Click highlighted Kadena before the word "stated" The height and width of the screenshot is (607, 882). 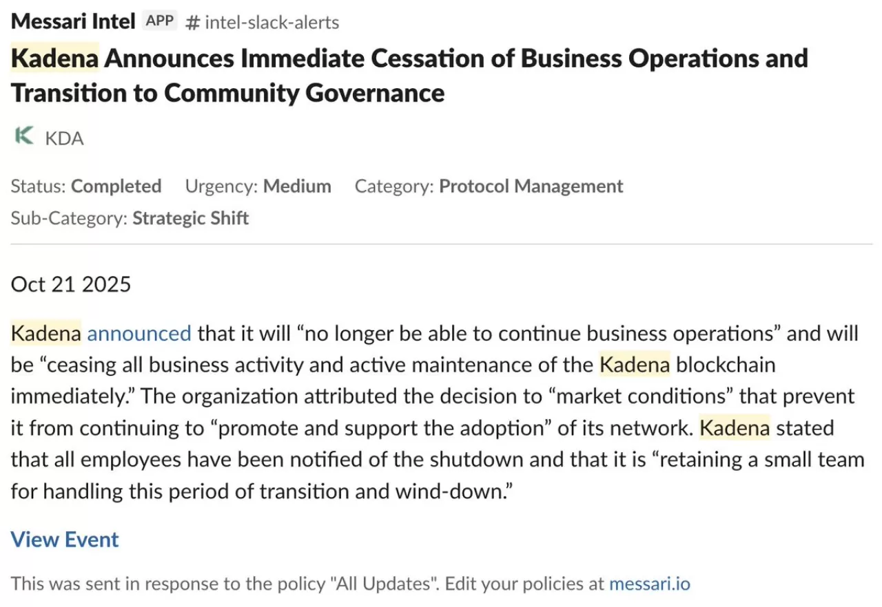click(735, 428)
